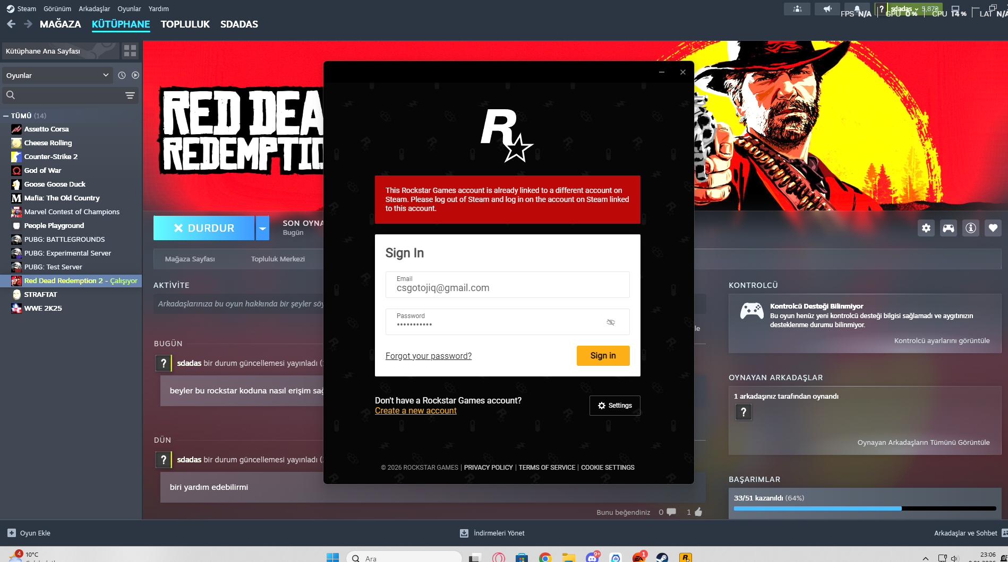Open the Oyunlar menu in menu bar

tap(129, 8)
